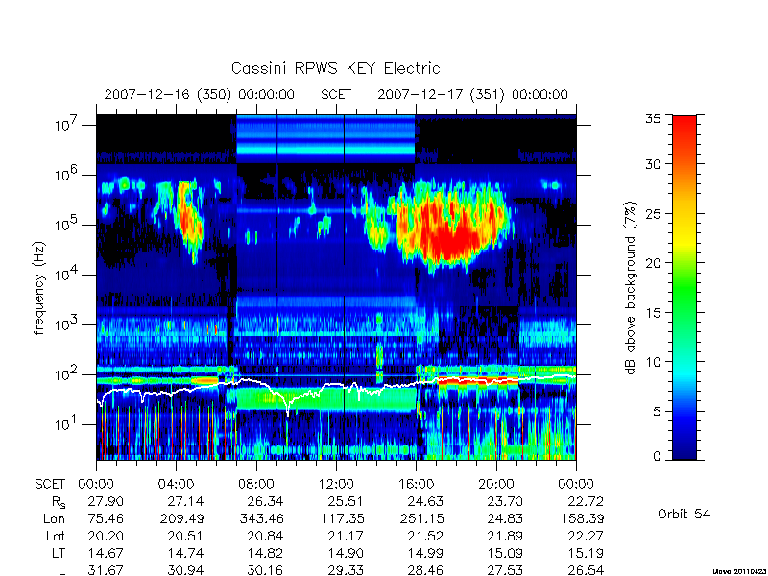This screenshot has height=576, width=768.
Task: Click the '35' color scale tick label
Action: 653,119
